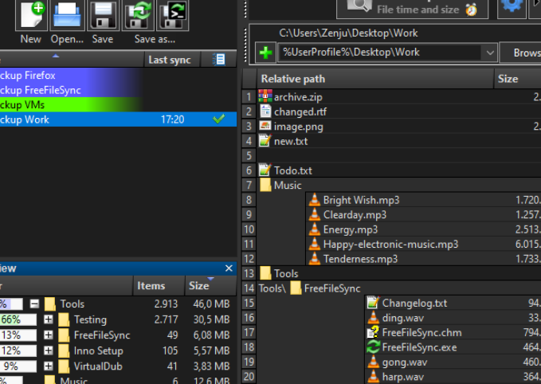541x384 pixels.
Task: Select Tenderness.mp3 file
Action: click(x=424, y=259)
